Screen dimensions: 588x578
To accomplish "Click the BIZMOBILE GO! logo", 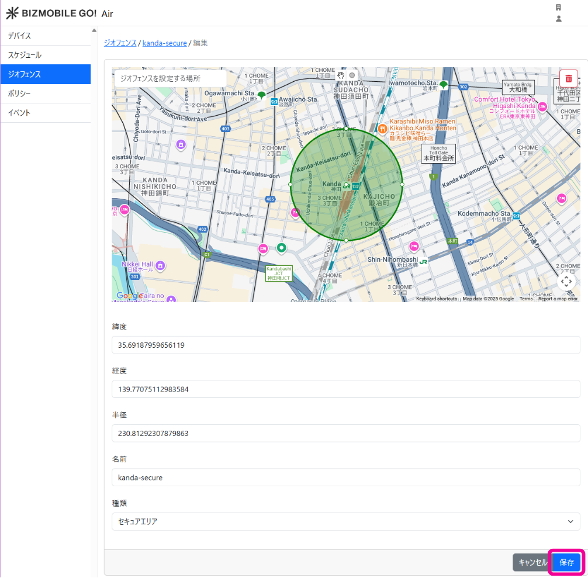I will pos(51,13).
